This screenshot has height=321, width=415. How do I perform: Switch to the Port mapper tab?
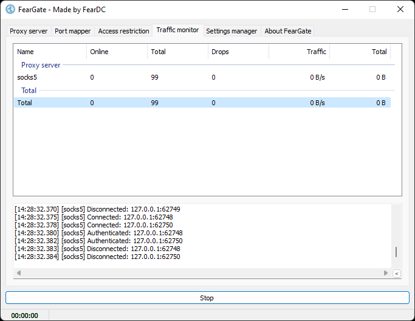coord(72,31)
